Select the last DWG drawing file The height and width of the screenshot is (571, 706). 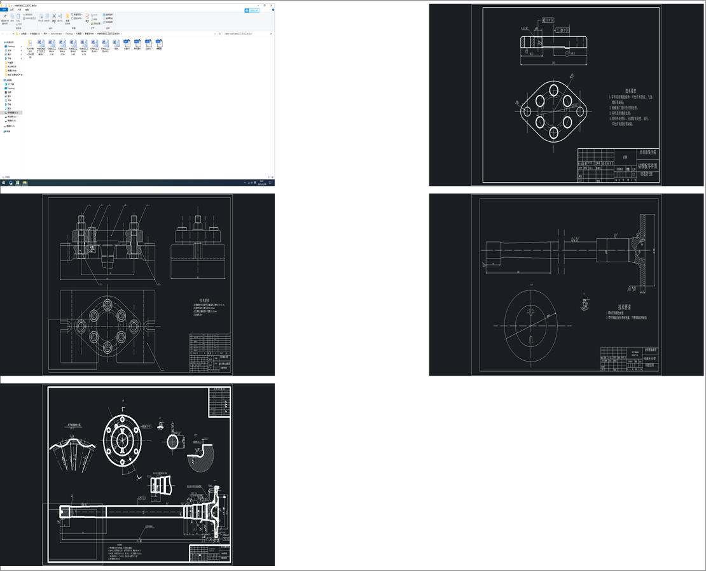coord(159,43)
